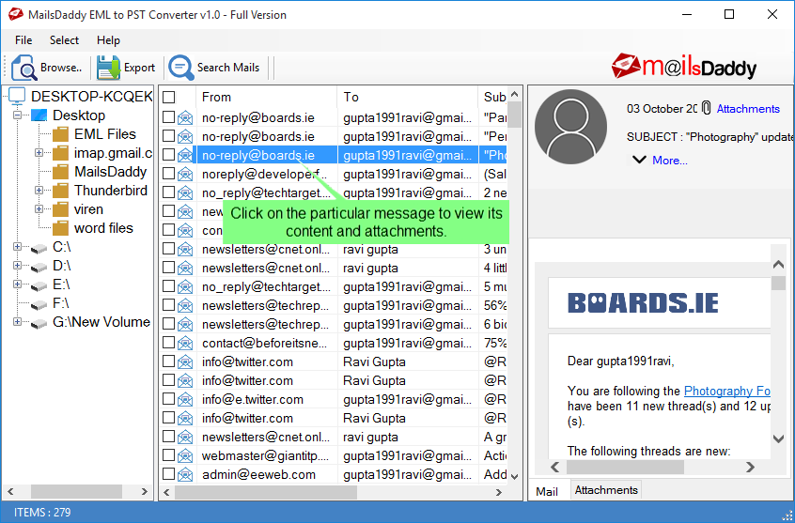This screenshot has height=523, width=795.
Task: Expand the imap.gmail folder node
Action: pyautogui.click(x=39, y=152)
